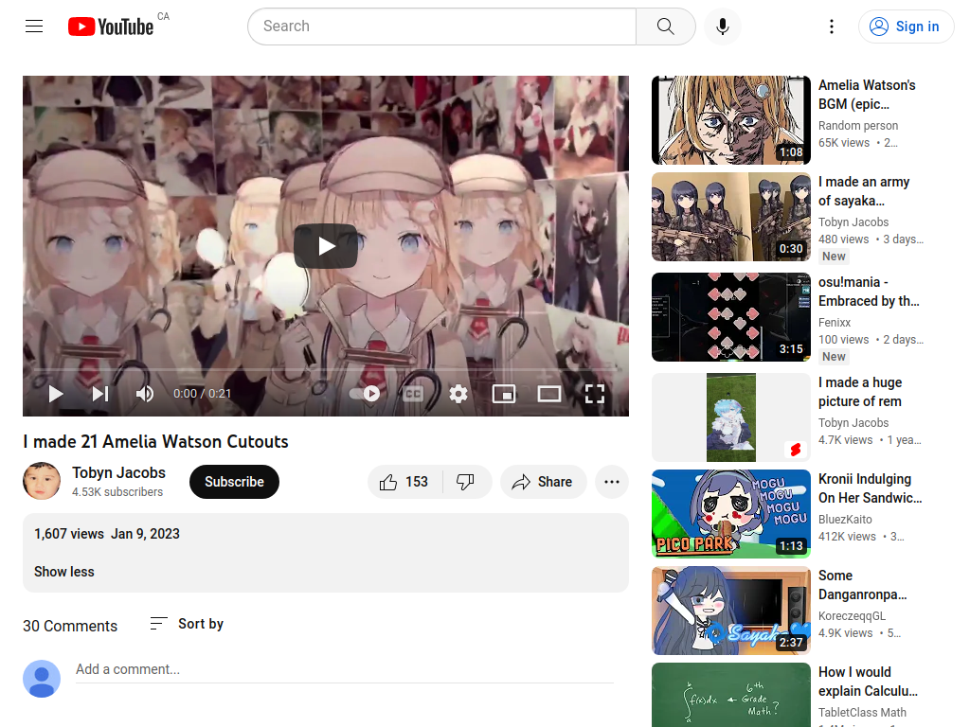Mute the video with the speaker icon

[145, 394]
